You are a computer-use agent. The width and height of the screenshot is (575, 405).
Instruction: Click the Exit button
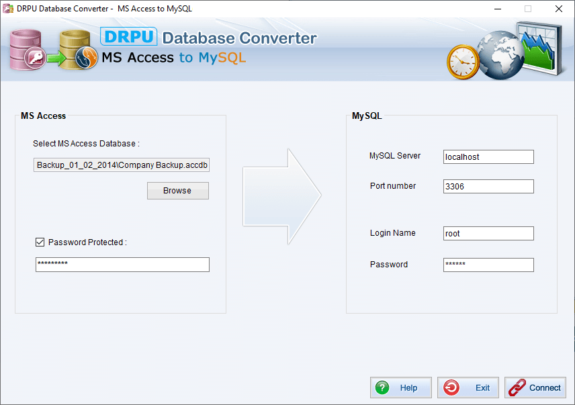click(468, 388)
